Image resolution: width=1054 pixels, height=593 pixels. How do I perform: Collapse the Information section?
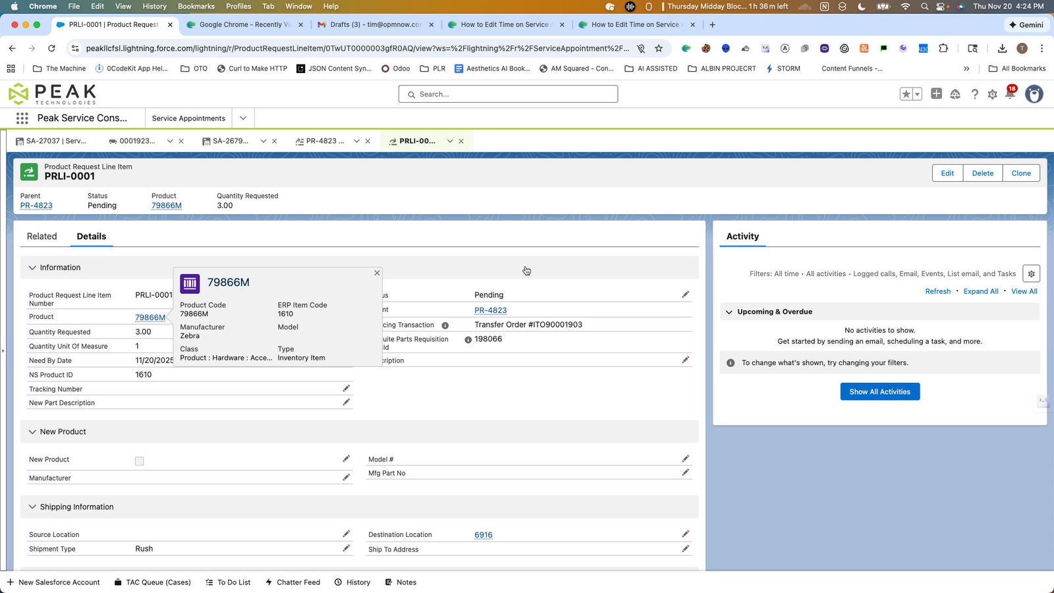(32, 268)
